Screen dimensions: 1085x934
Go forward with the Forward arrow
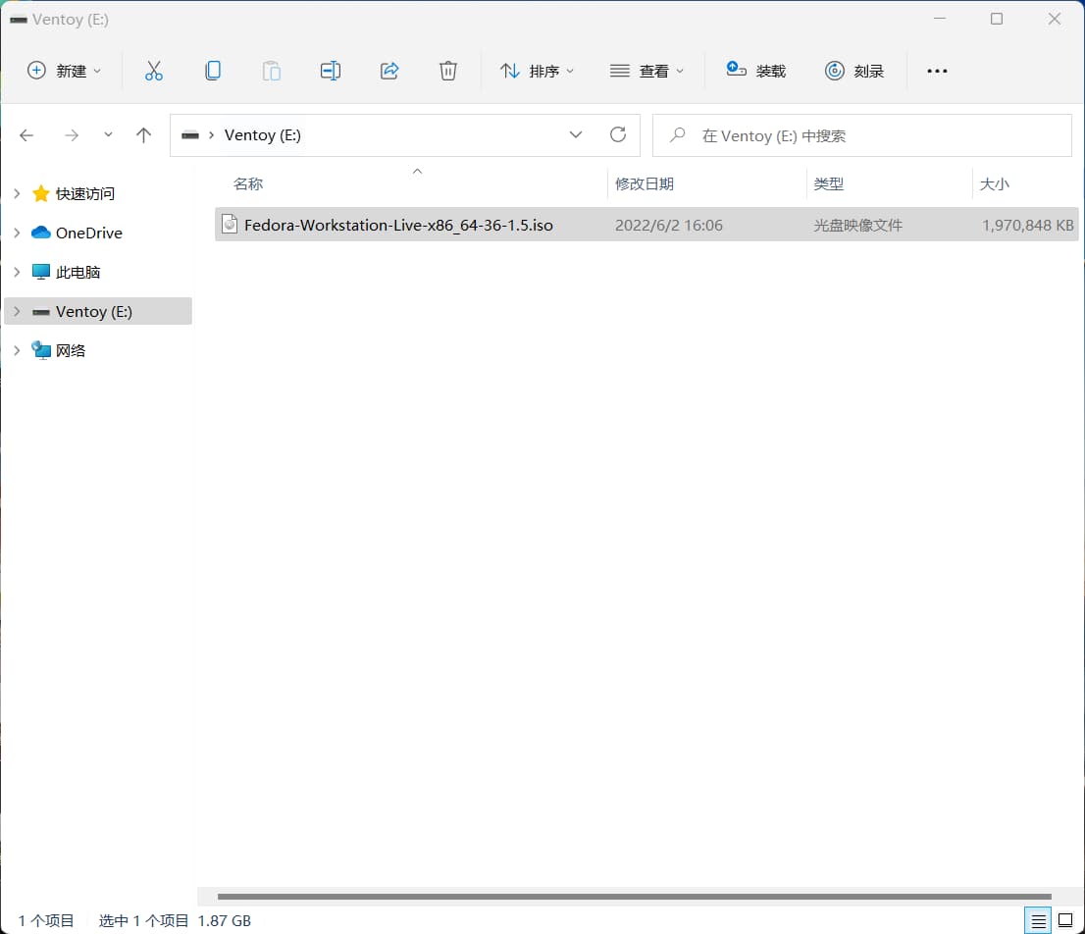point(72,135)
